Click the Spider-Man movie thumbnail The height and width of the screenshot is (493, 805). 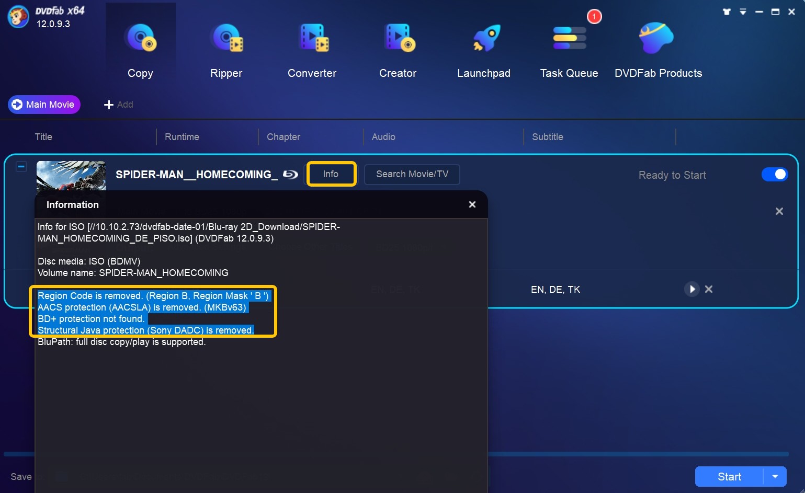pyautogui.click(x=71, y=175)
